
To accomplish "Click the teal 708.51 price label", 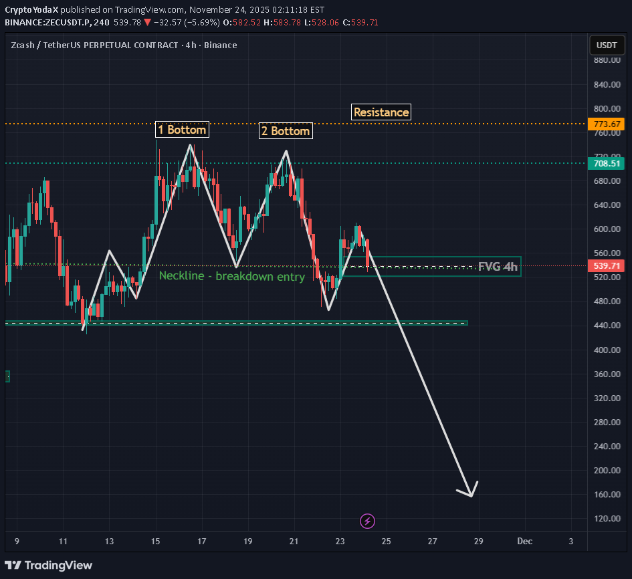I will click(606, 163).
